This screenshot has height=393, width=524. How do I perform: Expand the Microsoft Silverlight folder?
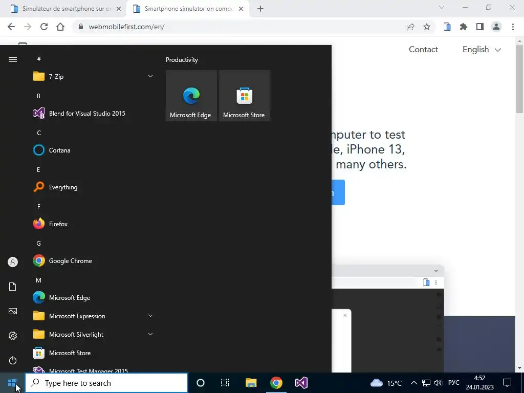tap(94, 334)
